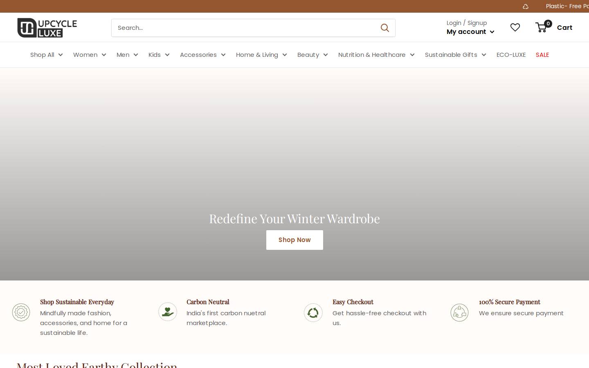Expand the Nutrition & Healthcare menu
The width and height of the screenshot is (589, 368).
pyautogui.click(x=376, y=55)
